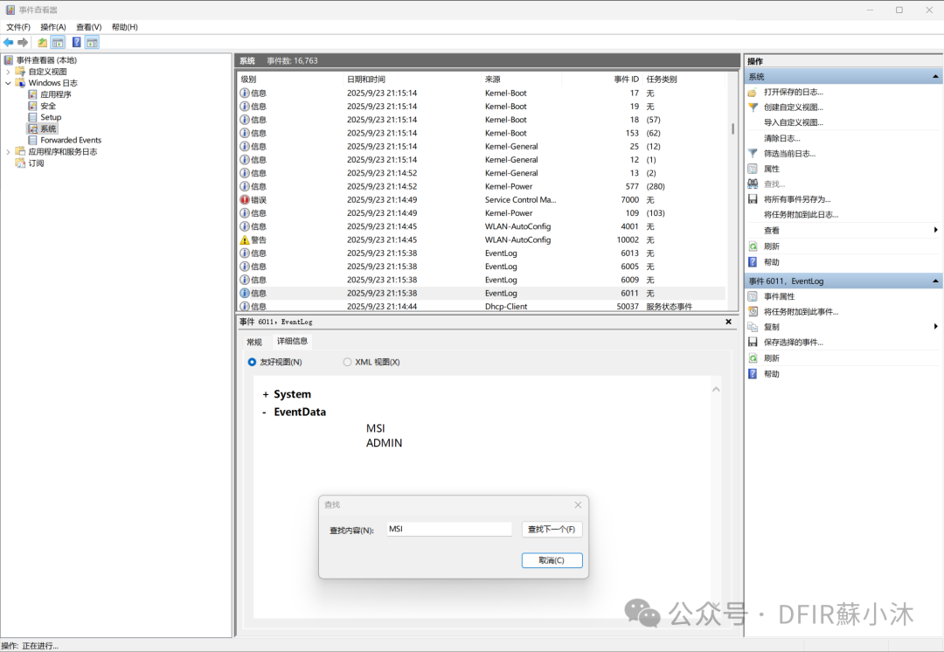Click the 刷新 icon under 系统 actions

(x=753, y=246)
